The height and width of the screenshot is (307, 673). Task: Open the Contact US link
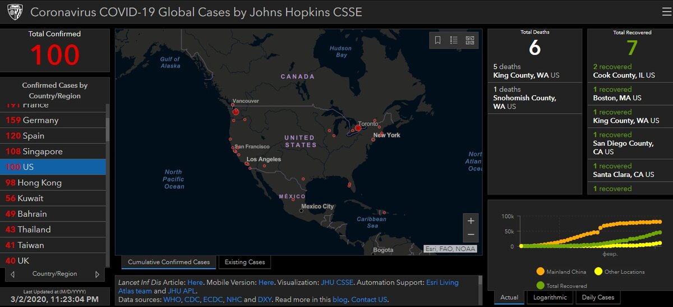point(370,300)
